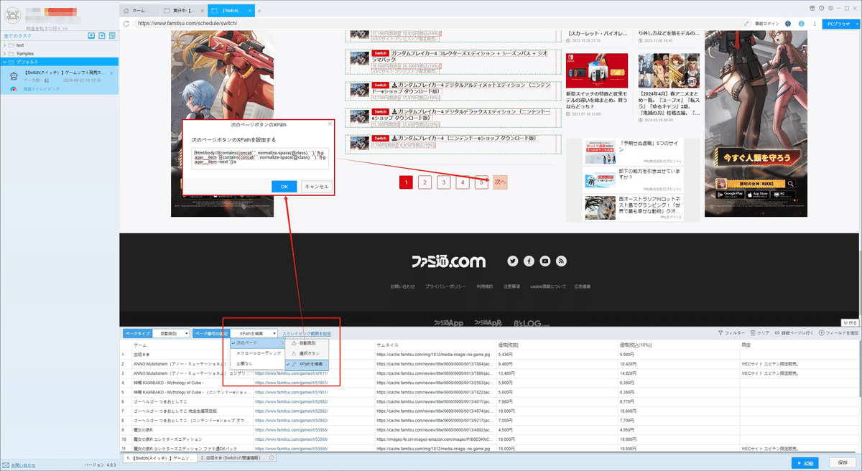The width and height of the screenshot is (862, 471).
Task: Click the 折る collapse panel button
Action: coord(849,323)
